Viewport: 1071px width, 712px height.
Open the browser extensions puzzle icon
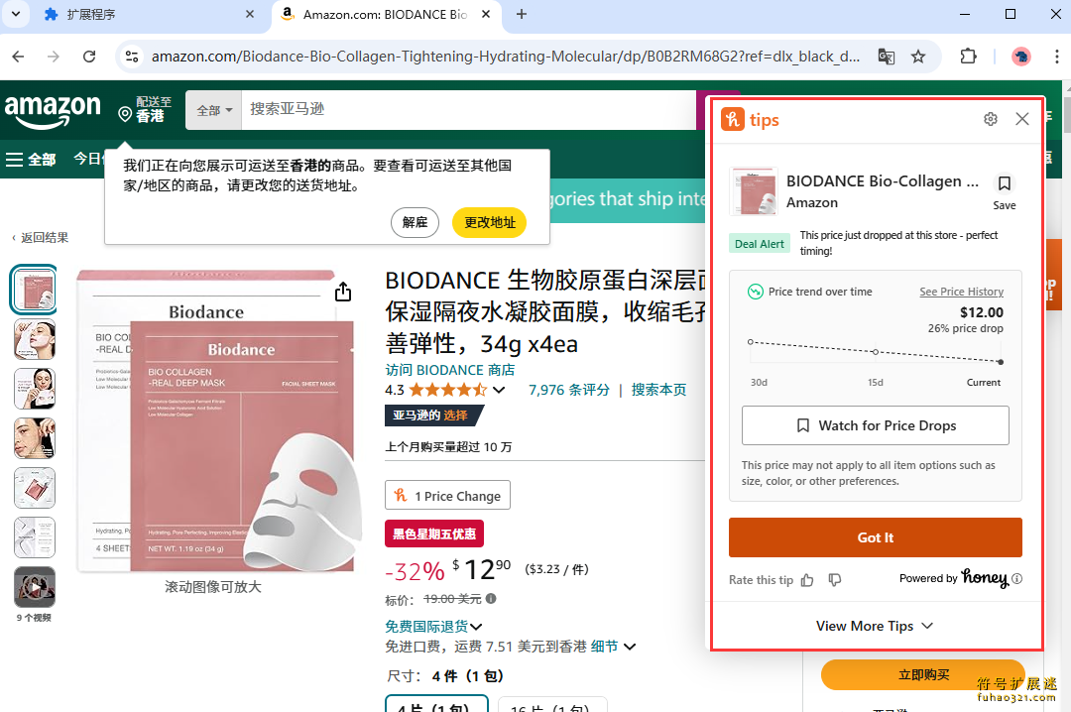tap(968, 57)
